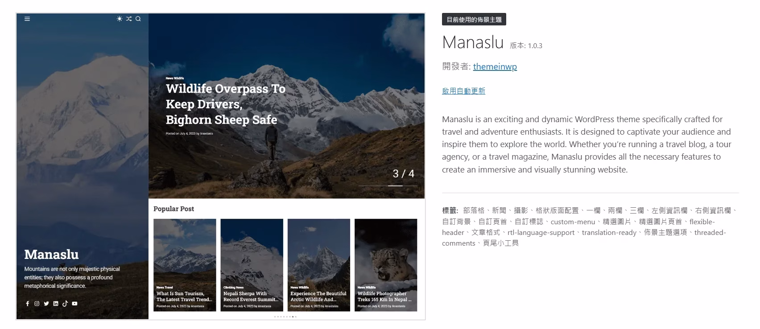Open the Nepali Sherpa Everest post thumbnail
The width and height of the screenshot is (760, 329).
click(x=252, y=265)
